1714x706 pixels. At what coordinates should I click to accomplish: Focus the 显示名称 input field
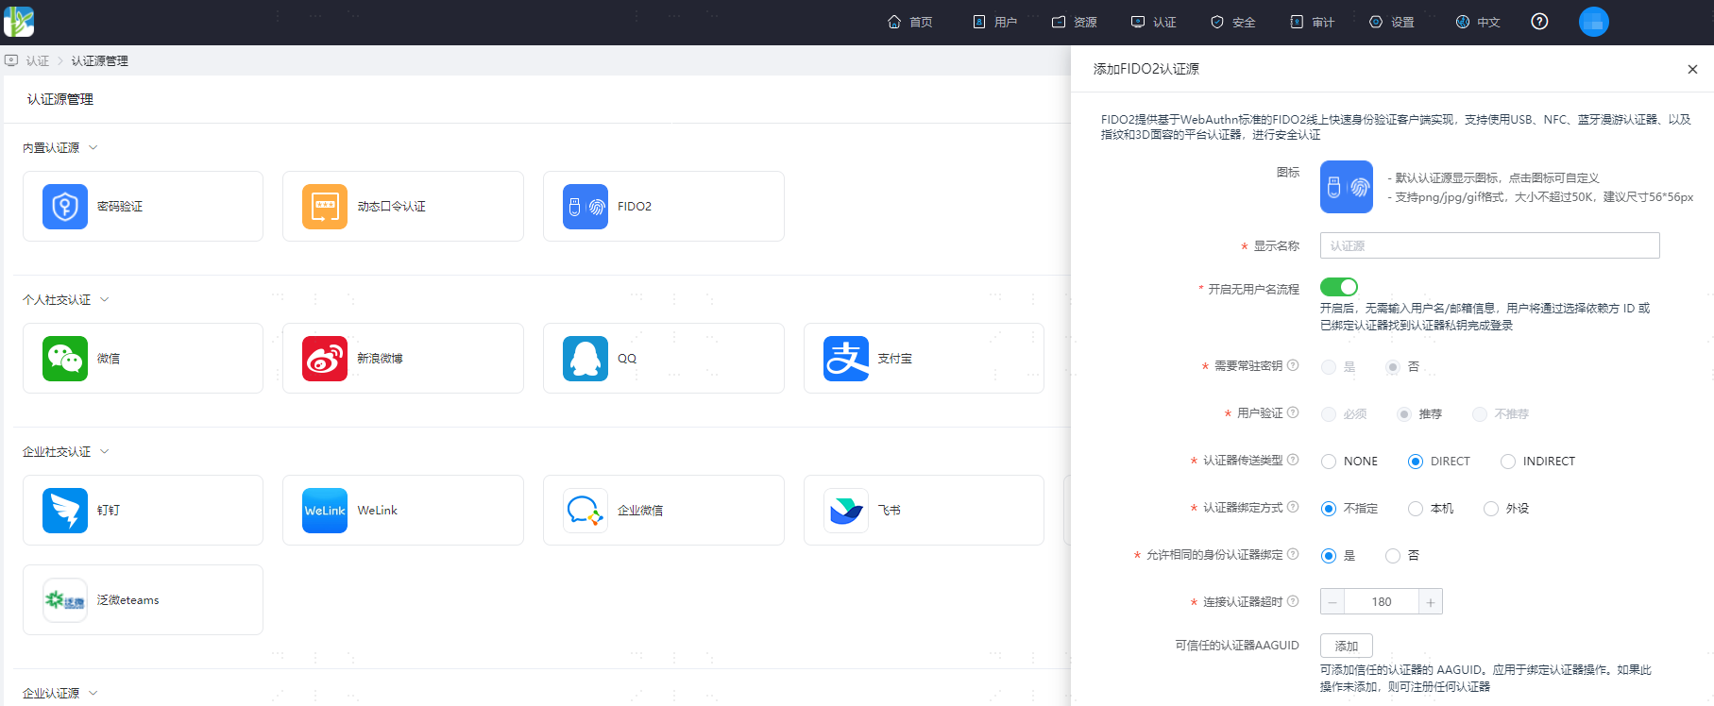[1489, 245]
